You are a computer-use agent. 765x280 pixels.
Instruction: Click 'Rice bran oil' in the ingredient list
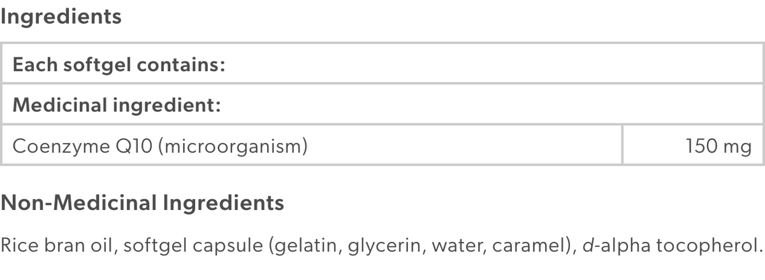tap(58, 246)
